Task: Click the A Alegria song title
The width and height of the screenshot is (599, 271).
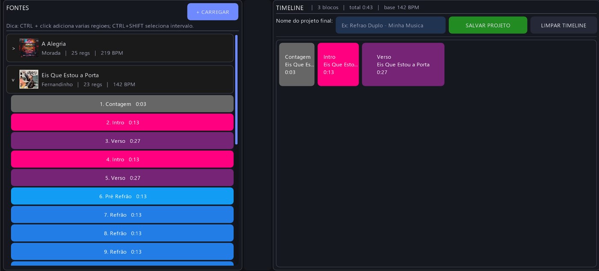Action: click(53, 44)
